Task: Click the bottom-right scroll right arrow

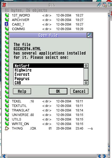Action: (105, 156)
